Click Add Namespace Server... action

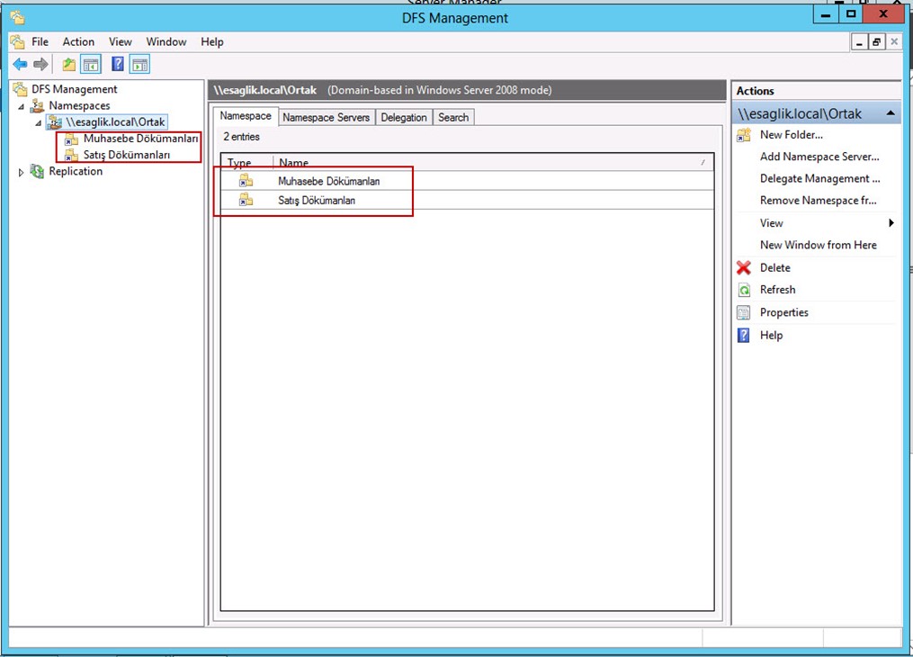point(819,157)
